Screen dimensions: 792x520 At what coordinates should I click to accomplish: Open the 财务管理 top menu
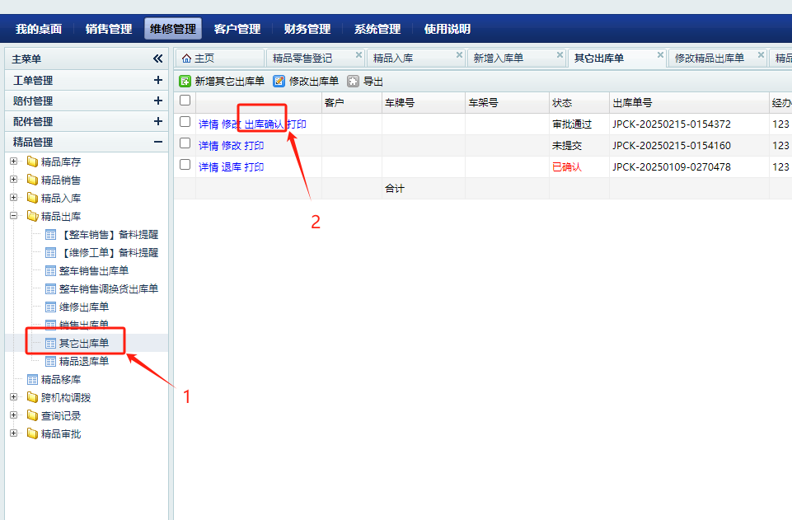(307, 29)
